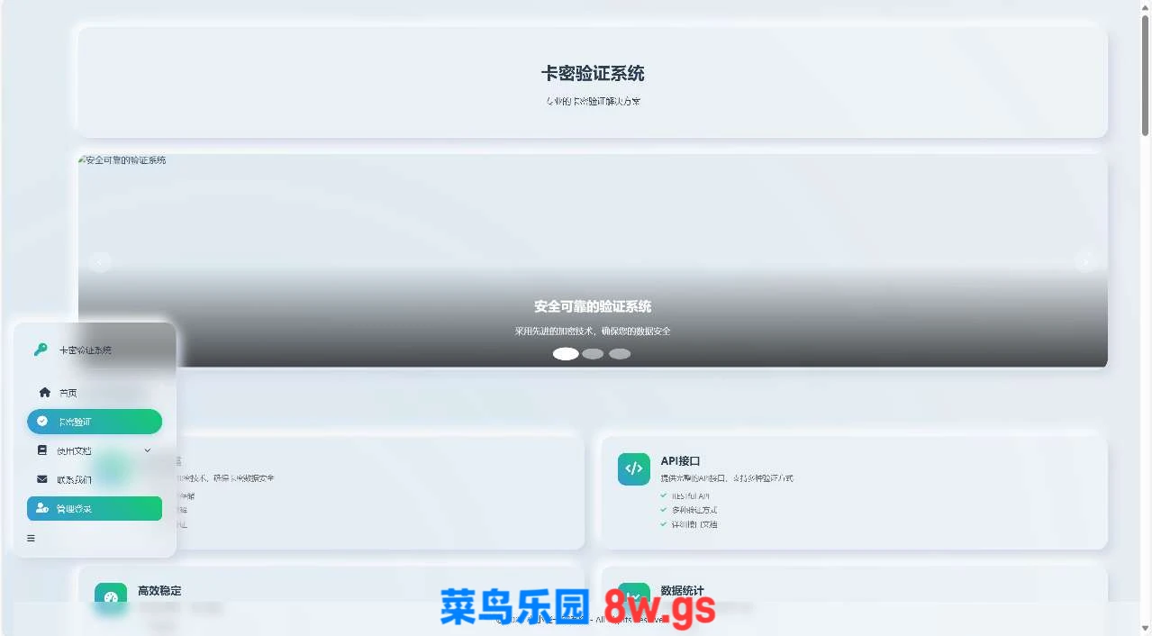Click the API接口 code icon
Screen dimensions: 1152x636
coord(634,468)
